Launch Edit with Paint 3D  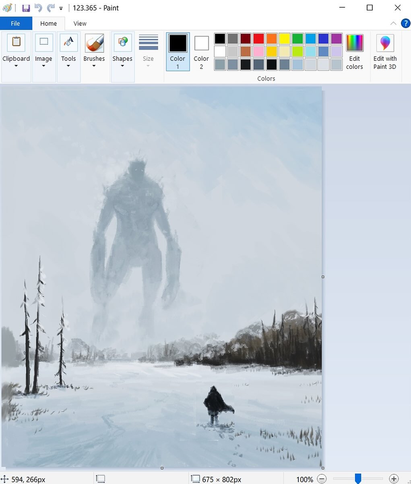(x=384, y=42)
